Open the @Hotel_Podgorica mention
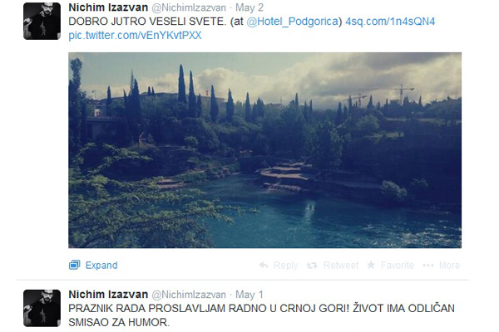 (x=293, y=22)
